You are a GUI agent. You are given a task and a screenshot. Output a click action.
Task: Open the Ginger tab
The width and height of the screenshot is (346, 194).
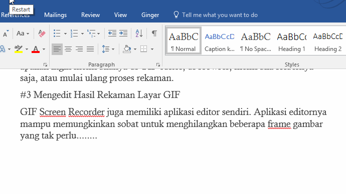[150, 15]
